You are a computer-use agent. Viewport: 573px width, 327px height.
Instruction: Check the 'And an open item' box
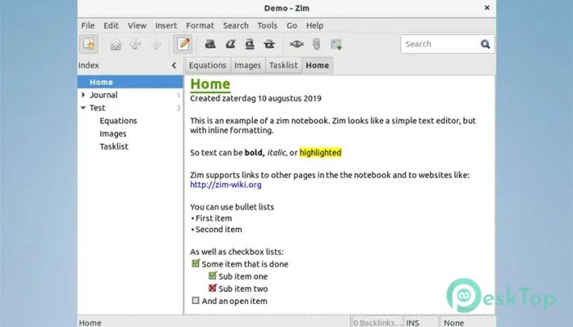196,300
